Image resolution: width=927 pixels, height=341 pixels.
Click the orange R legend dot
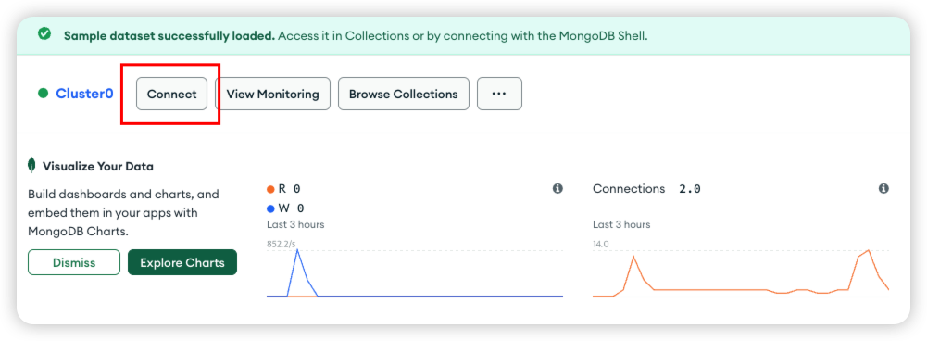270,189
